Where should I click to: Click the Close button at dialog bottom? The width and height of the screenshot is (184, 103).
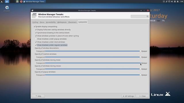point(142,96)
